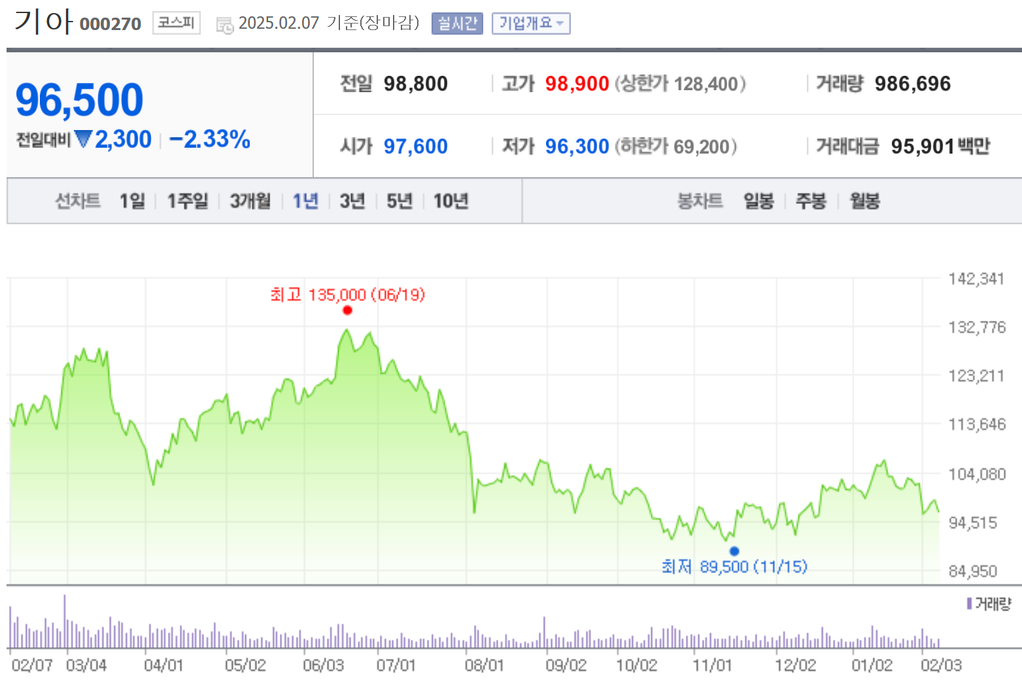This screenshot has height=683, width=1022.
Task: Select the 5년 line chart tab
Action: coord(399,201)
